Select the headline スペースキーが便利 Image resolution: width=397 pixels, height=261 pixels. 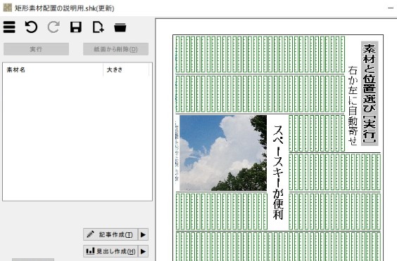tap(278, 172)
